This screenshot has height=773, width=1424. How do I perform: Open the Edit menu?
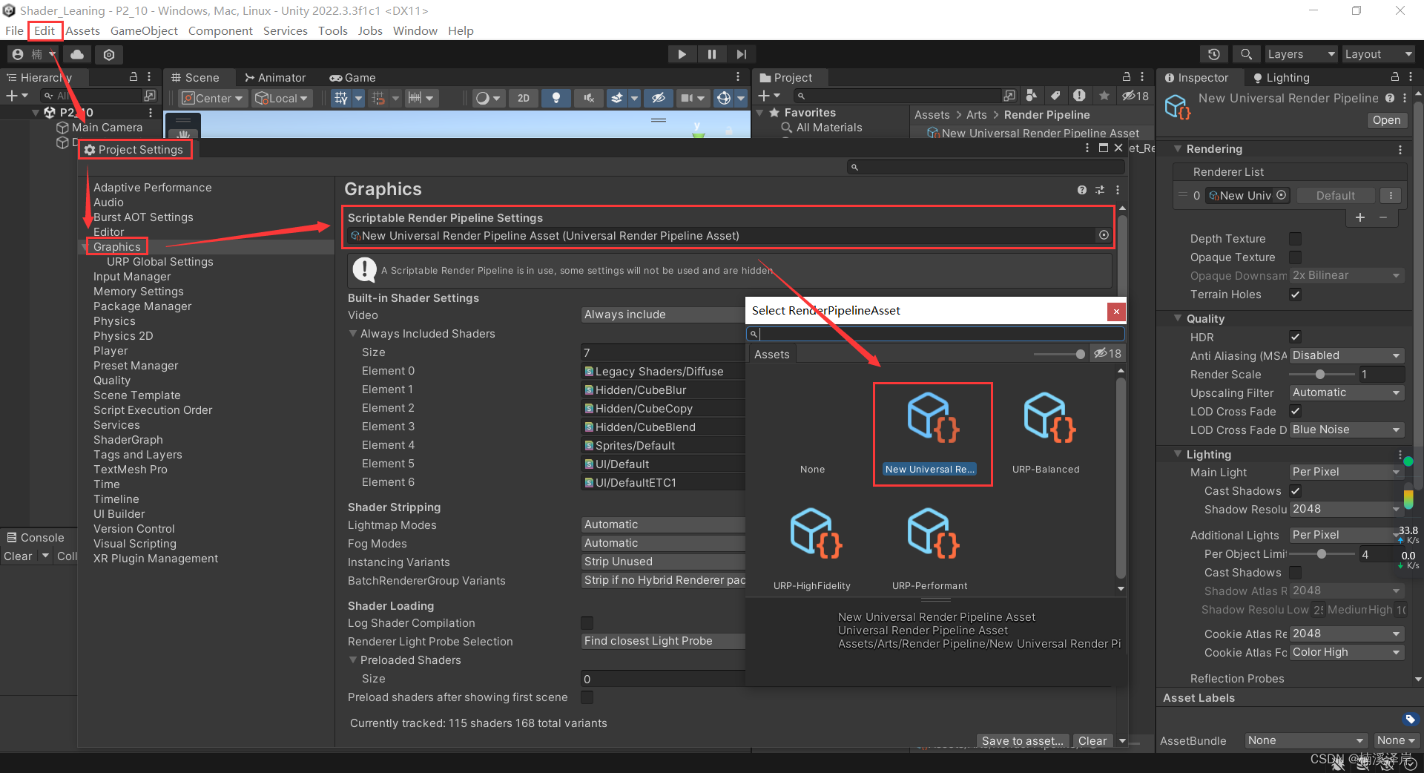coord(44,30)
